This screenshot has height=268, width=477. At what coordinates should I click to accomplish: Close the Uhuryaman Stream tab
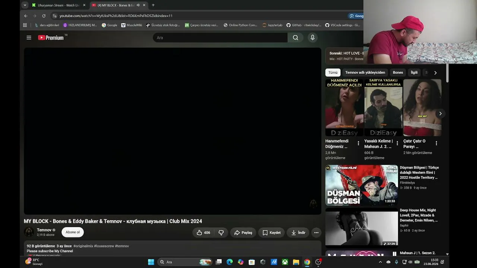pyautogui.click(x=84, y=5)
